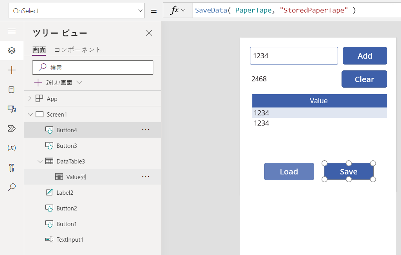Select the second 1234 table row

tap(320, 123)
